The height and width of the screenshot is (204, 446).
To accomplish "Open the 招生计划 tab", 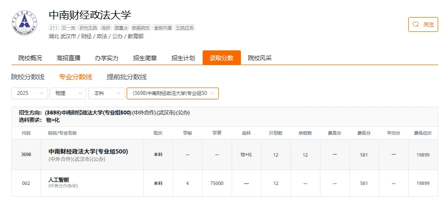I will 183,58.
